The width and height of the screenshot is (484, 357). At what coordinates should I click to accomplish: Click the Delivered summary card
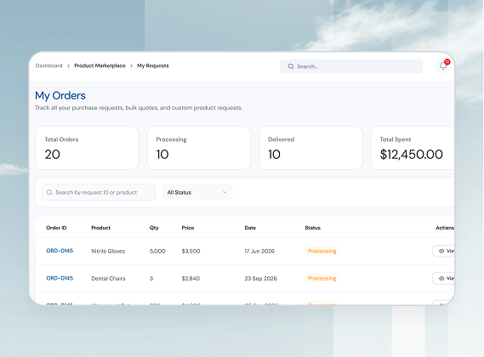[310, 148]
